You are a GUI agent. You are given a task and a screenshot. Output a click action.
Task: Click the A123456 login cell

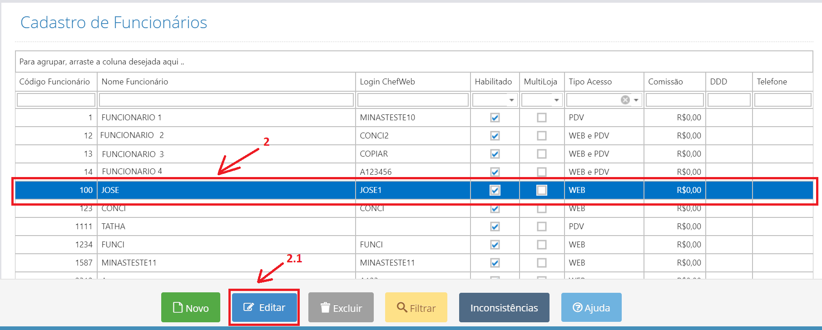point(413,172)
